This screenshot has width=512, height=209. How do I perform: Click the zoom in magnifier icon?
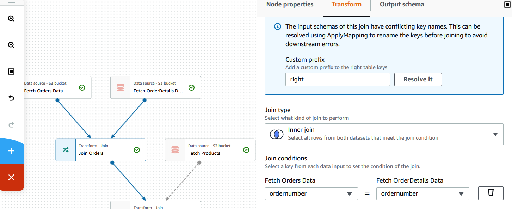[x=11, y=19]
